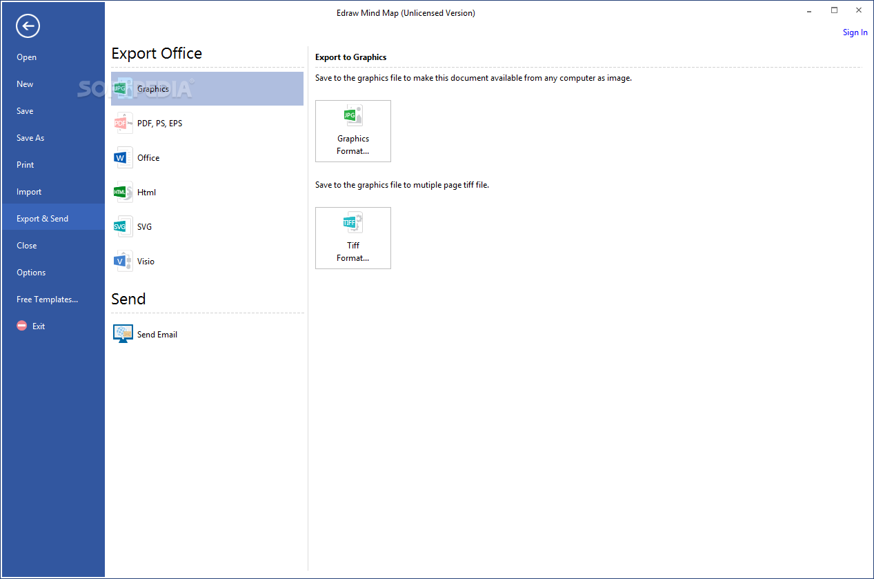Click the Visio file icon
874x579 pixels.
tap(123, 261)
